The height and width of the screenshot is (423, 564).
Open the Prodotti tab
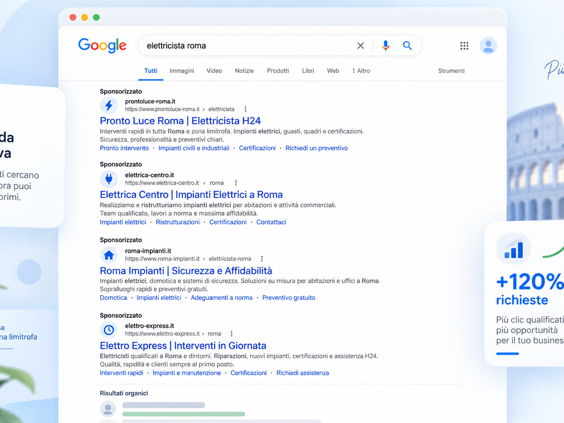click(x=278, y=71)
